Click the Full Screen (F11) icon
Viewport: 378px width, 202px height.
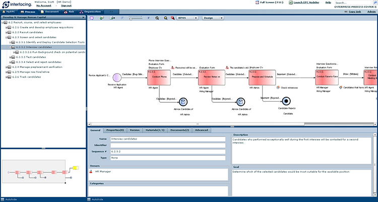[x=257, y=3]
